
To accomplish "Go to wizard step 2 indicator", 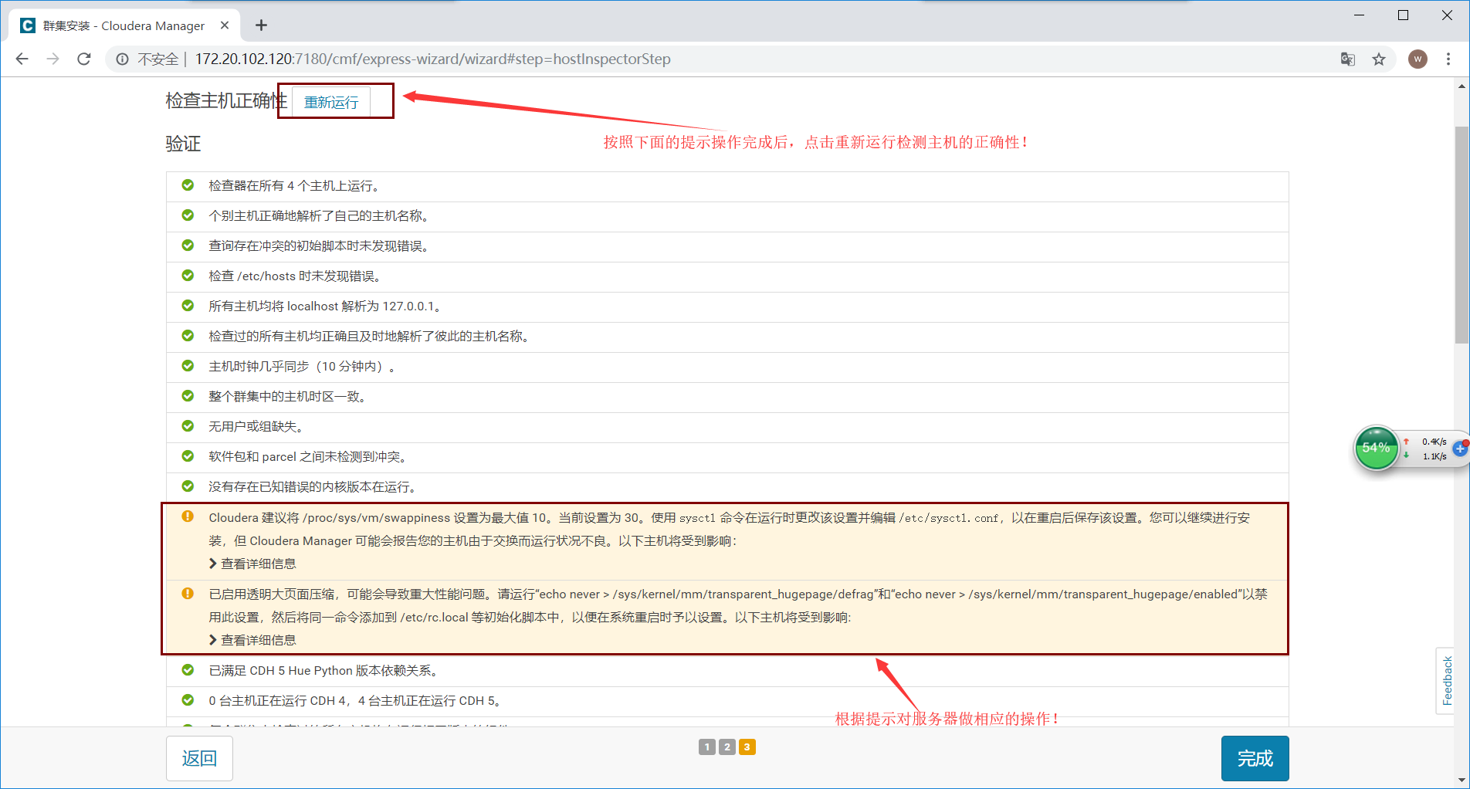I will coord(727,747).
